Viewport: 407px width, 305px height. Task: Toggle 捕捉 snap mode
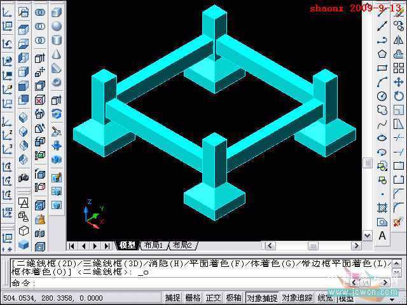coord(172,298)
